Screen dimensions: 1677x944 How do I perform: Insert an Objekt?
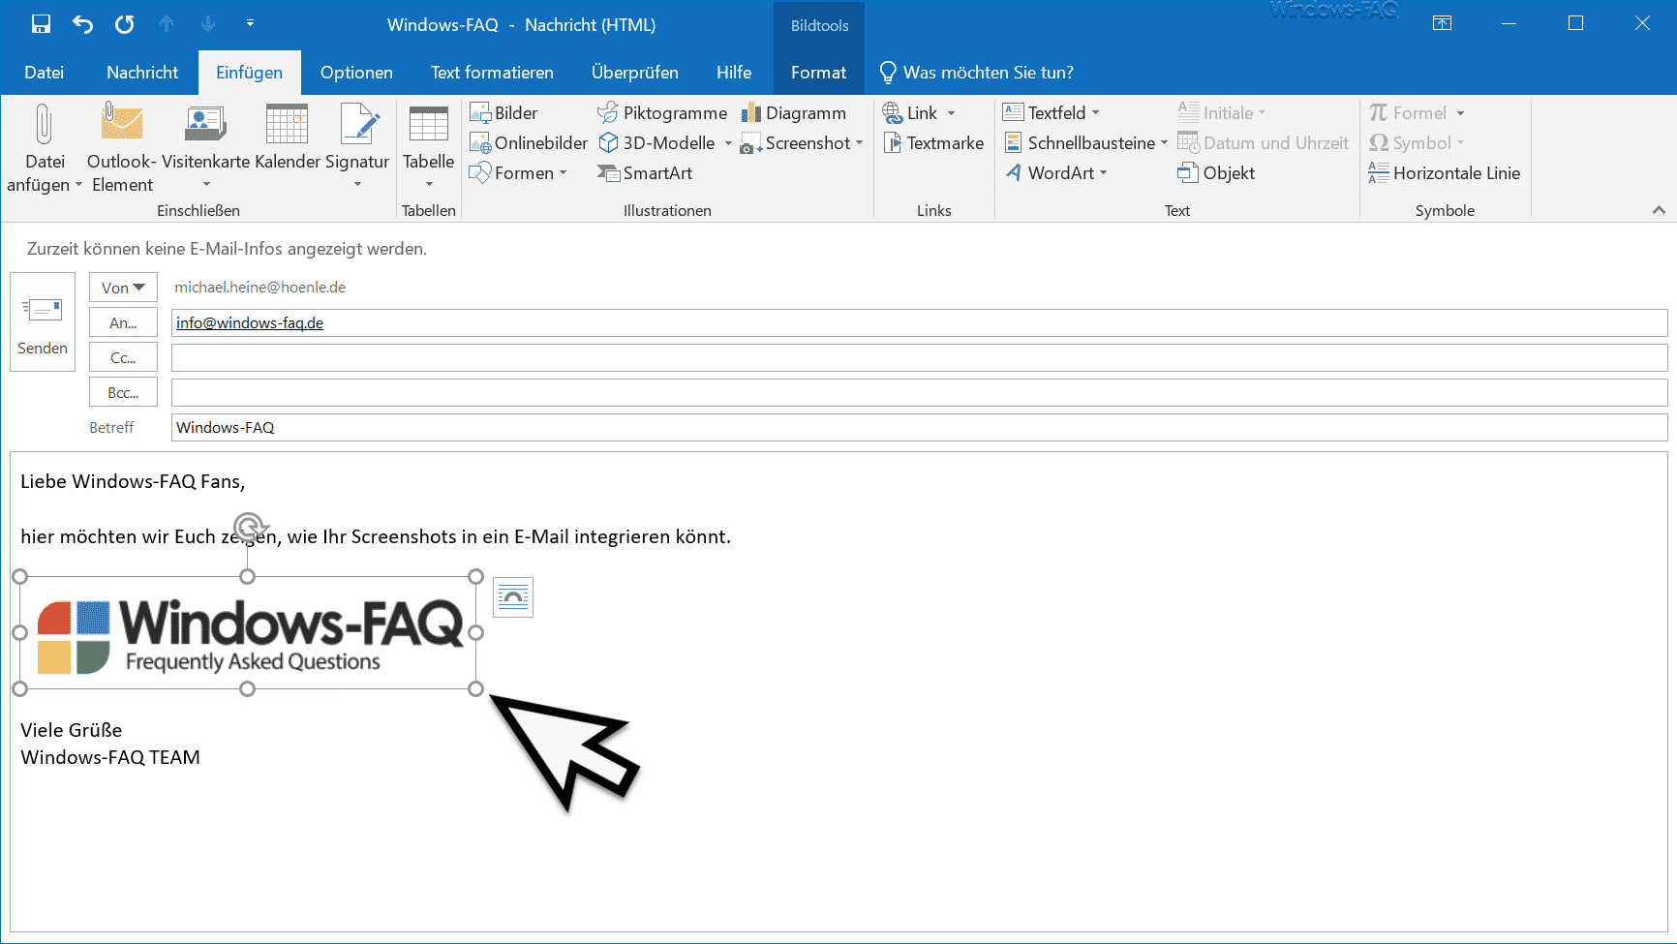[x=1216, y=173]
